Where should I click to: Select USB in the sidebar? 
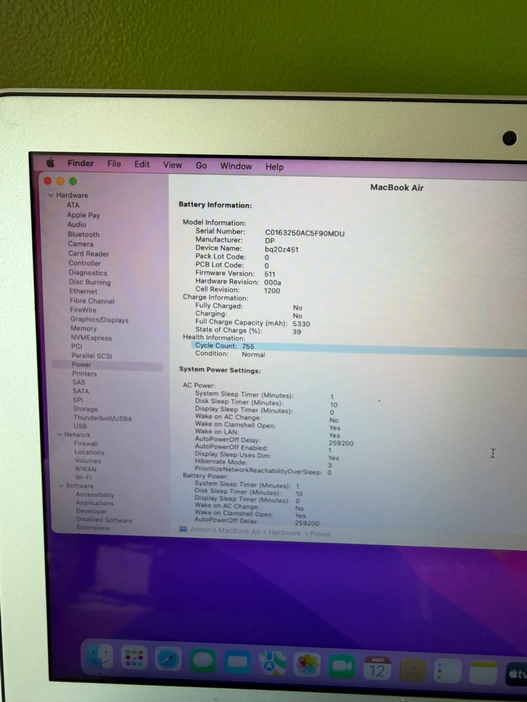80,426
